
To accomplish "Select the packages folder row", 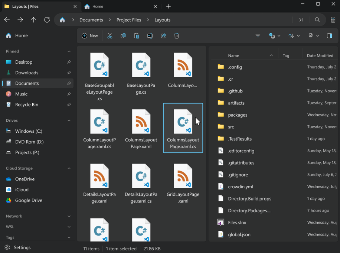I will [x=275, y=115].
